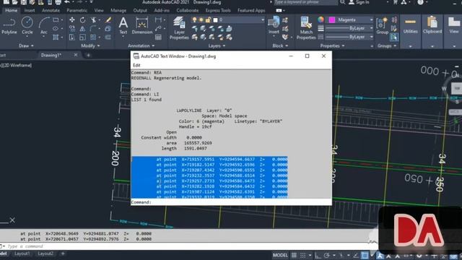462x260 pixels.
Task: Close the Drawing1 file tab
Action: click(75, 55)
